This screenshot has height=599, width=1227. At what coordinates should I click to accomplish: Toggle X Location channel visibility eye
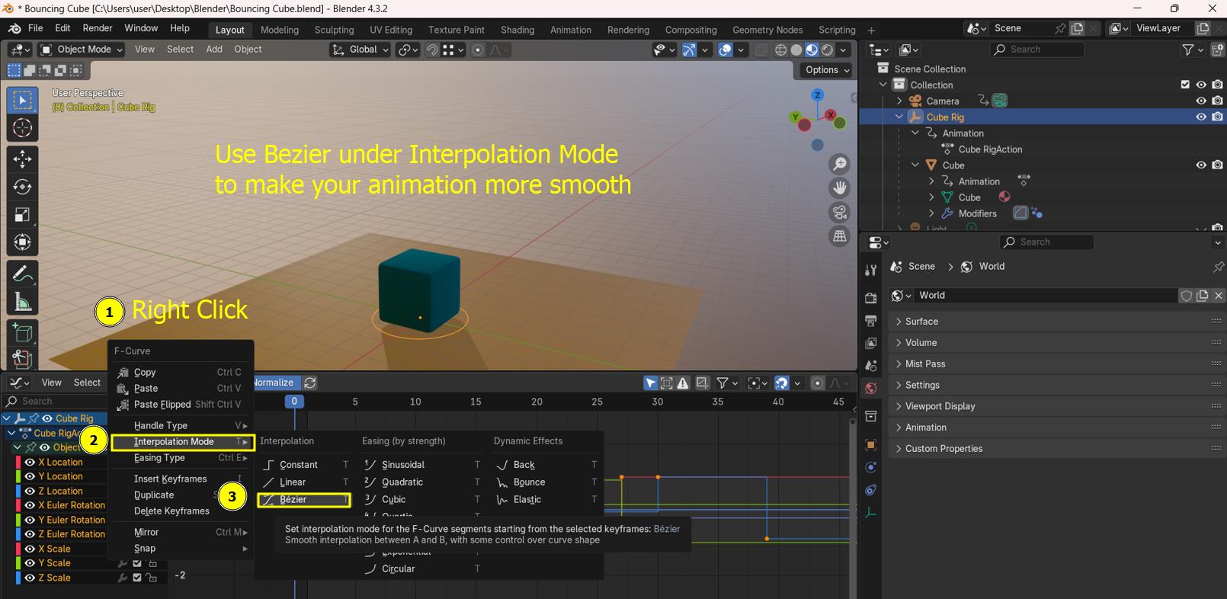[30, 462]
